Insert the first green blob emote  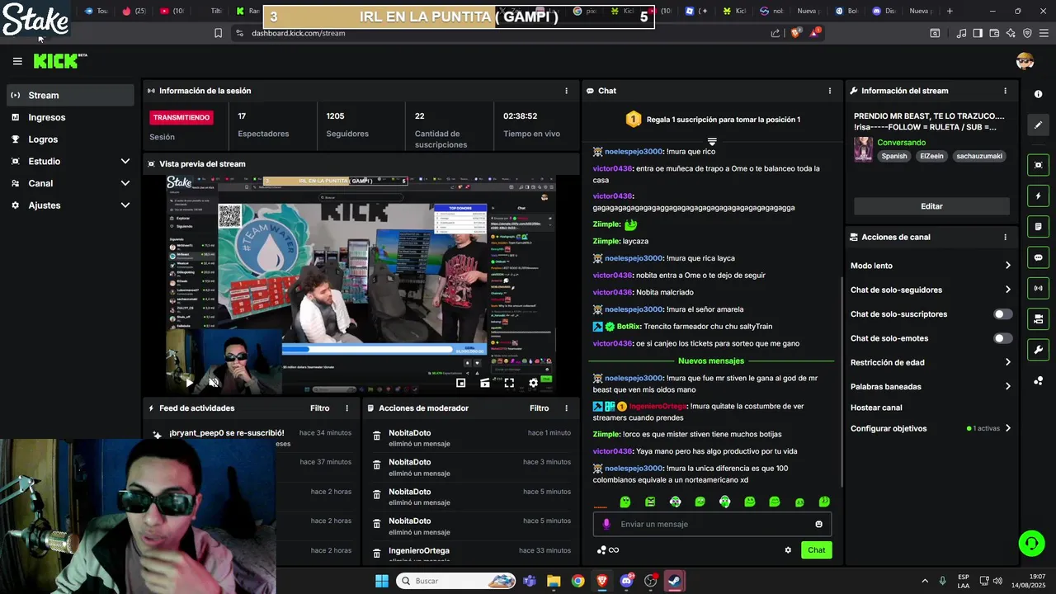click(625, 502)
